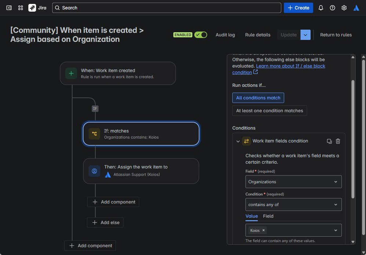The height and width of the screenshot is (255, 366).
Task: Add component at the rule bottom
Action: coord(90,245)
